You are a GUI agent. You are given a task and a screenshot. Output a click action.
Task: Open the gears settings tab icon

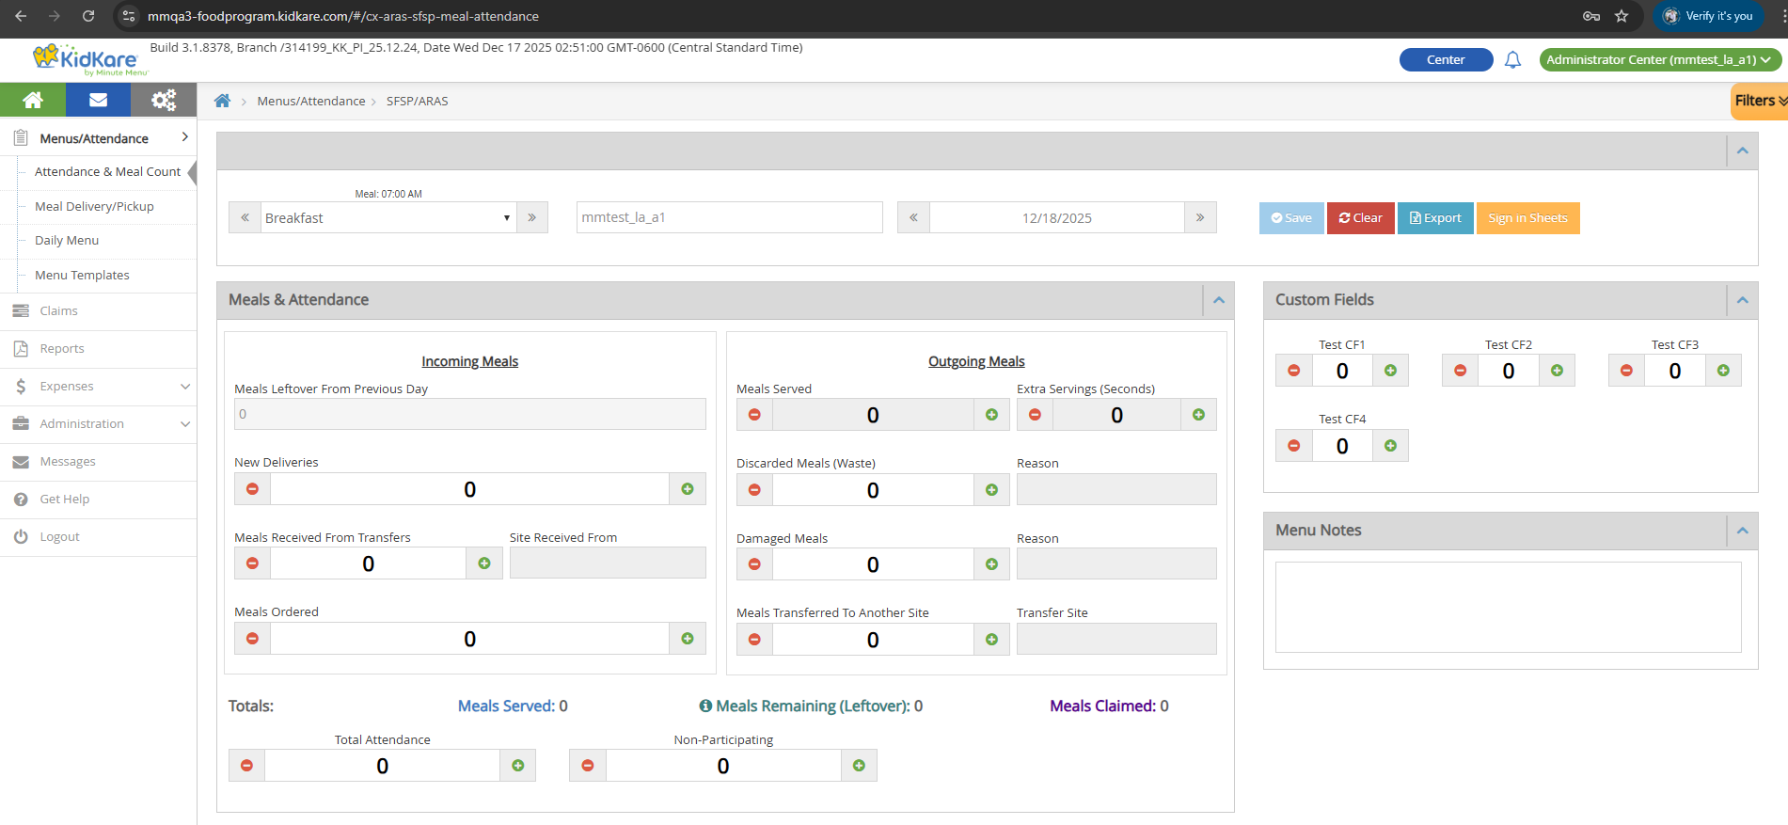(164, 100)
